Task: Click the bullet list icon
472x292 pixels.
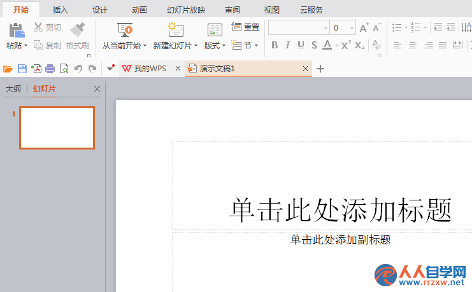Action: [397, 27]
